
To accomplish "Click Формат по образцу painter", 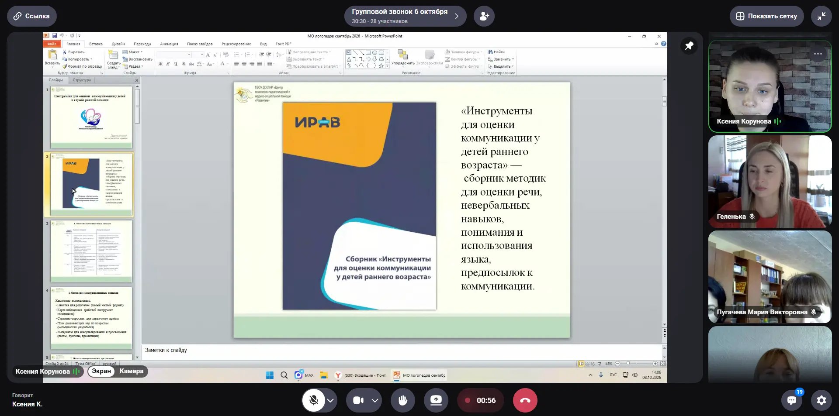I will [x=82, y=66].
